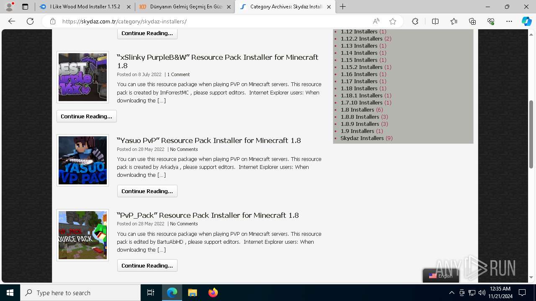
Task: Open the 1.14 Installers category
Action: pyautogui.click(x=359, y=53)
